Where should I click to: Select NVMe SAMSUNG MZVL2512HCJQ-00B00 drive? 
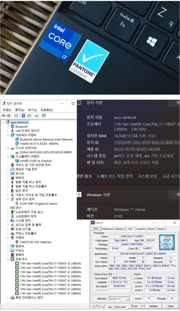pos(46,152)
